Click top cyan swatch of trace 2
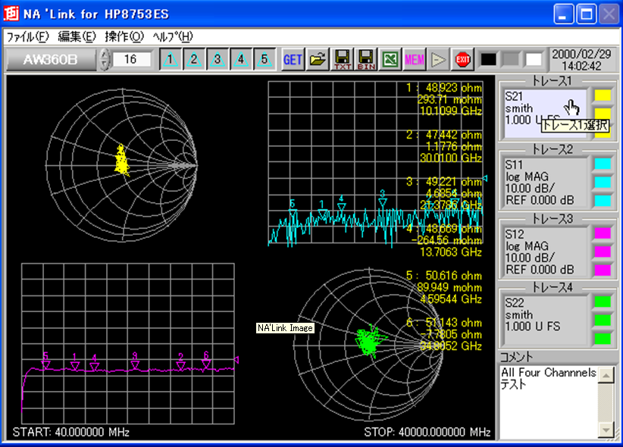 coord(603,164)
